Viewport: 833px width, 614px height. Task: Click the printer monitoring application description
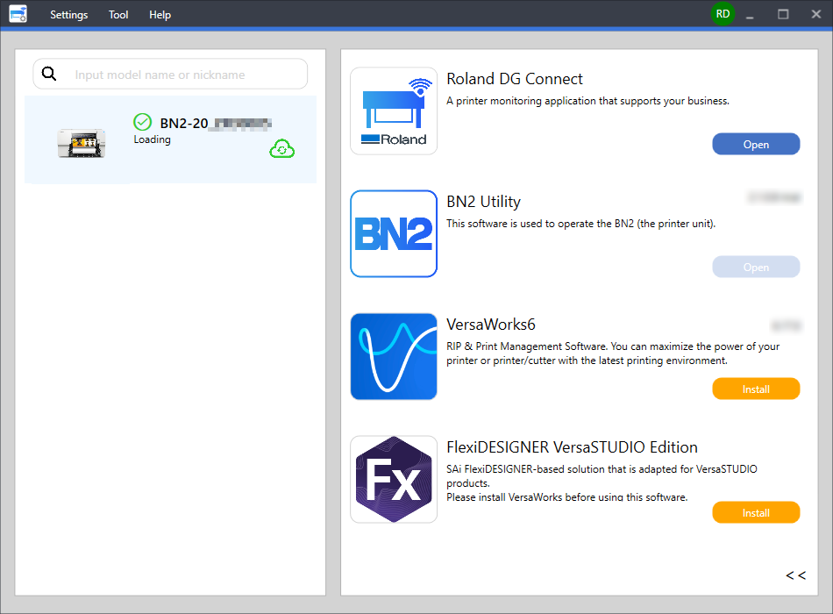click(x=587, y=101)
